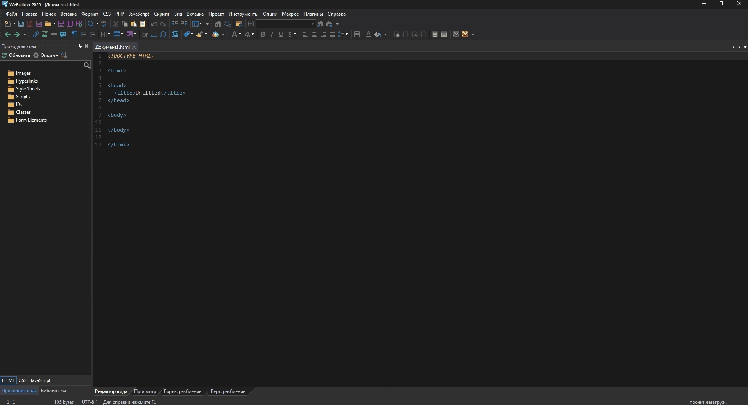This screenshot has width=748, height=405.
Task: Click the fill color bucket icon
Action: (378, 34)
